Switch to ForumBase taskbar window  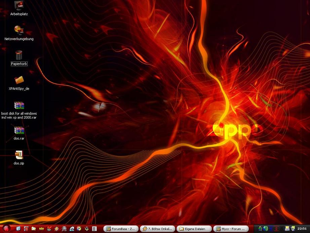click(121, 229)
